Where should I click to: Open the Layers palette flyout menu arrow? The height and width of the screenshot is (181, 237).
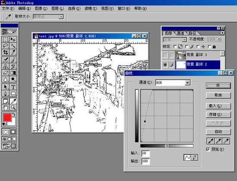[x=222, y=33]
